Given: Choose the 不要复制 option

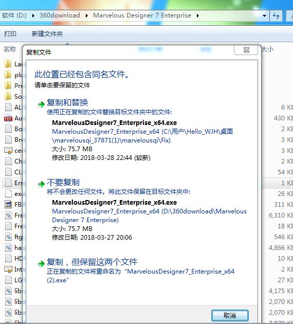Looking at the screenshot, I should click(63, 183).
